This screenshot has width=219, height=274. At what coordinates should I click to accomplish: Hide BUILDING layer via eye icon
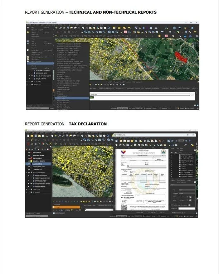[29, 161]
